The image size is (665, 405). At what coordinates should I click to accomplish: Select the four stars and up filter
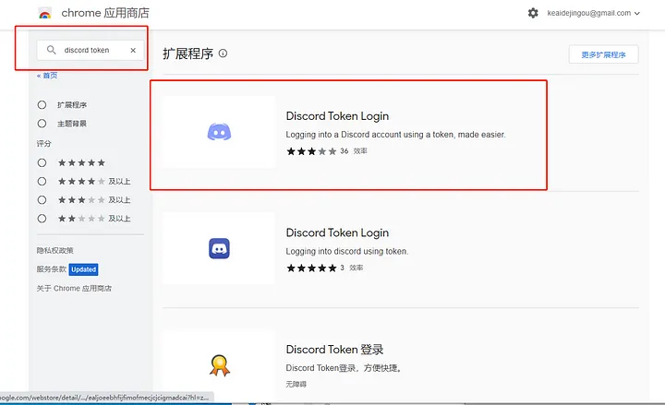pos(42,182)
